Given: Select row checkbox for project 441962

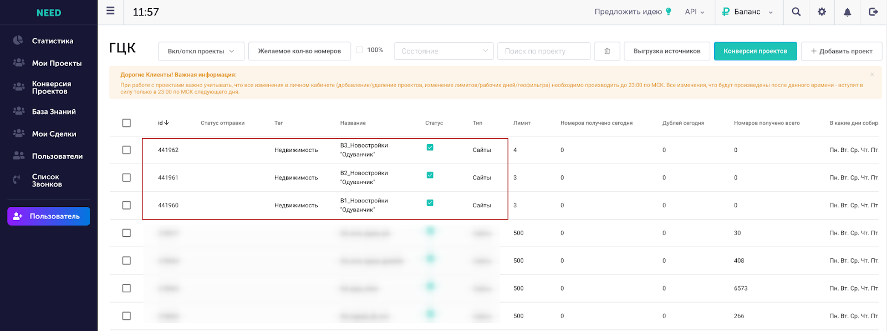Looking at the screenshot, I should (126, 150).
